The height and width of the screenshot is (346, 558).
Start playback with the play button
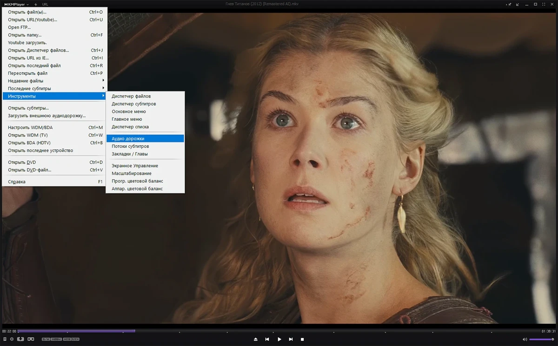coord(279,339)
